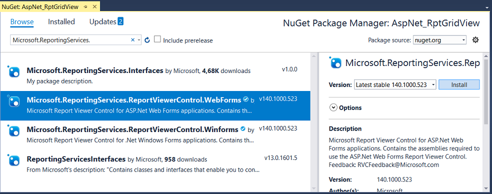Clear search text with the X icon
This screenshot has height=194, width=492.
pyautogui.click(x=132, y=40)
